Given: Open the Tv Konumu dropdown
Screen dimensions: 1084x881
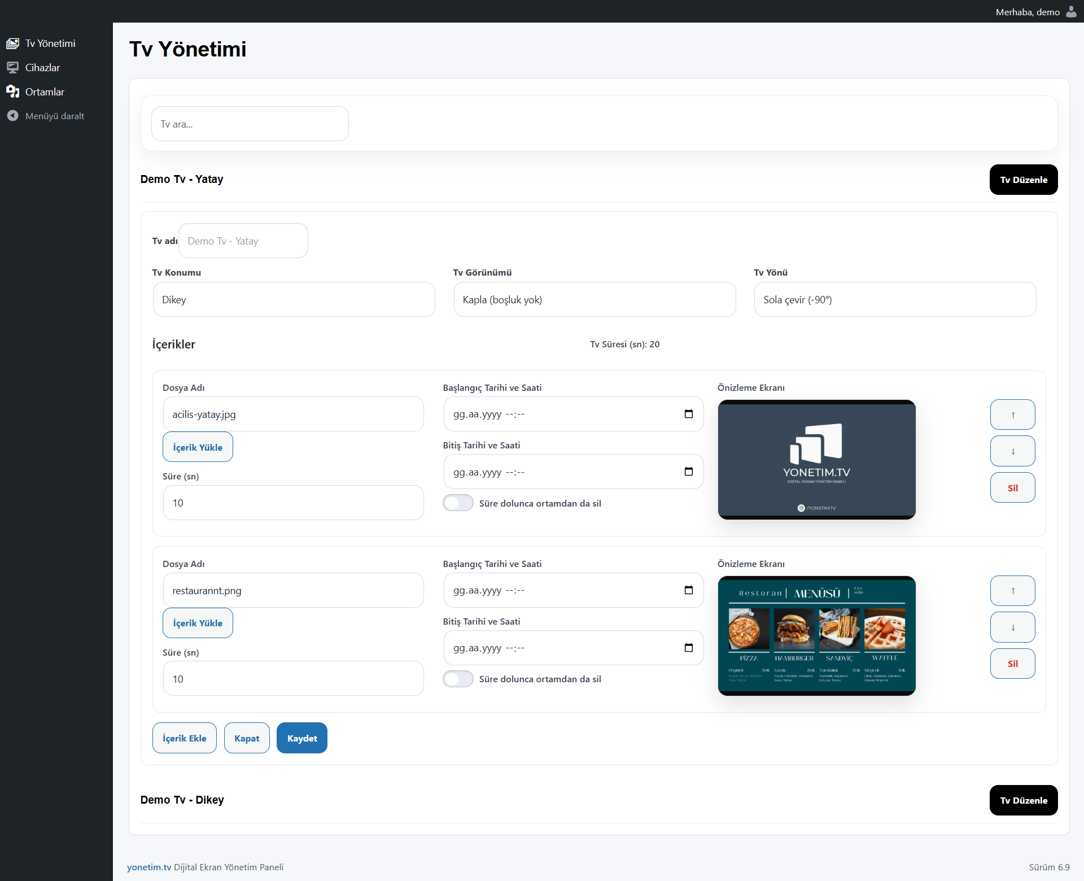Looking at the screenshot, I should pos(294,300).
